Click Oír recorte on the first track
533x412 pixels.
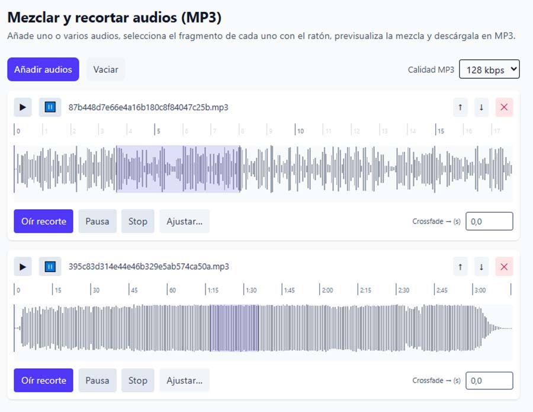[x=43, y=221]
